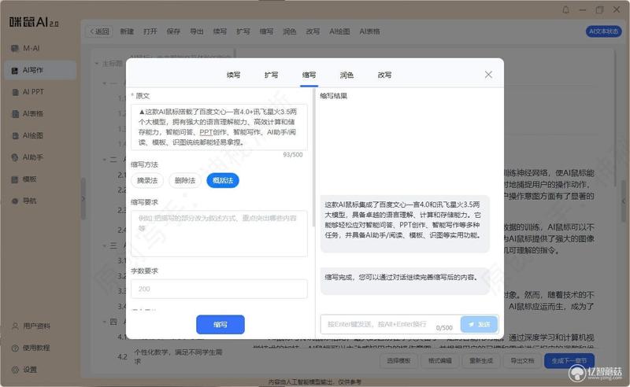Click the summarized result text bubble

point(405,223)
